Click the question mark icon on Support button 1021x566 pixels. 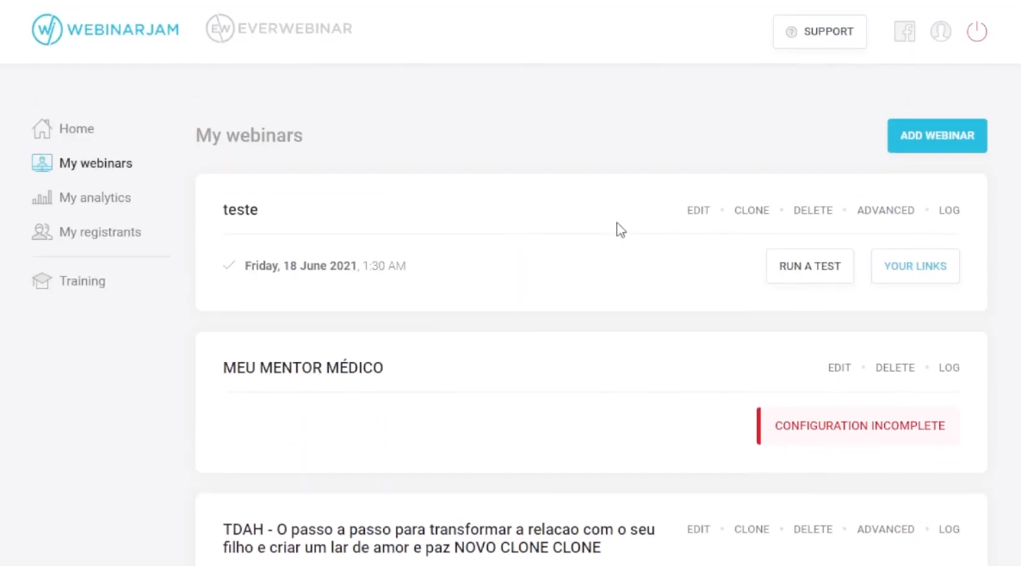[791, 32]
